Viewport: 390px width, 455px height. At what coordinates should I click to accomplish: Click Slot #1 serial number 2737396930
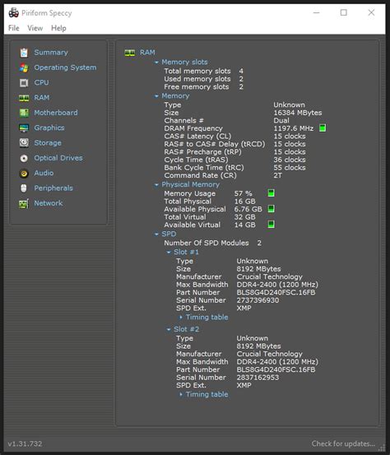click(258, 300)
